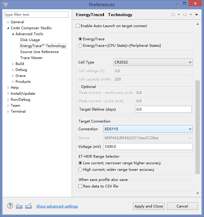Tick Raw data to CSV file

click(x=80, y=186)
